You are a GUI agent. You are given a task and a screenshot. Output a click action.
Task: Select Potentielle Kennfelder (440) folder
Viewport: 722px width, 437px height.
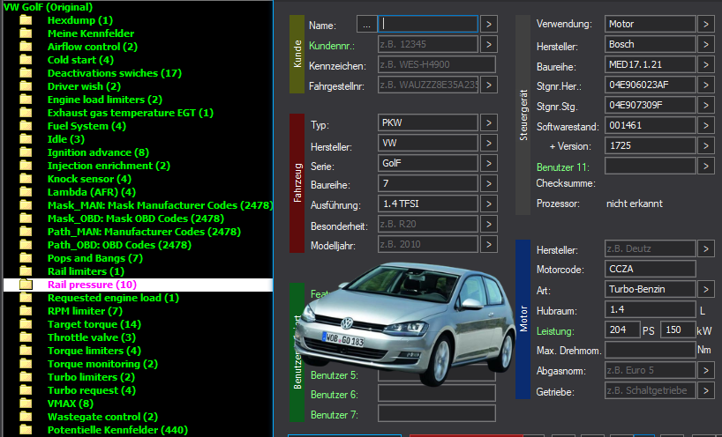pyautogui.click(x=117, y=430)
